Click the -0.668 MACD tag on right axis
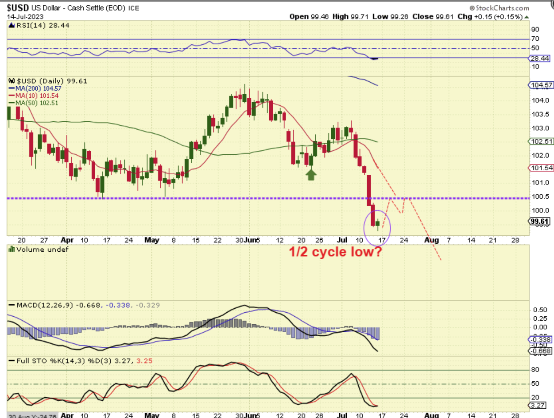The width and height of the screenshot is (554, 418). pos(540,351)
